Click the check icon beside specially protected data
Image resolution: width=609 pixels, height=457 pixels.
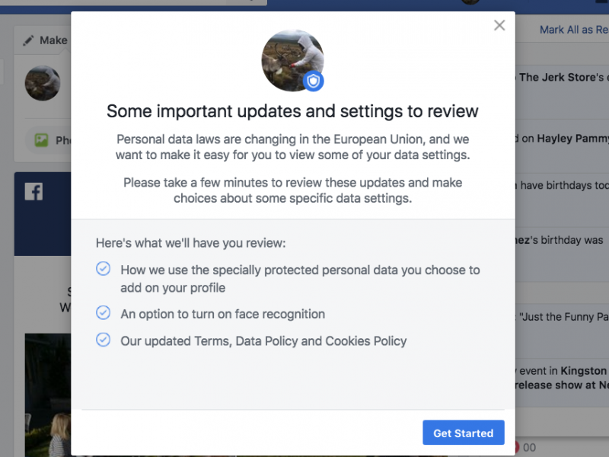point(104,269)
